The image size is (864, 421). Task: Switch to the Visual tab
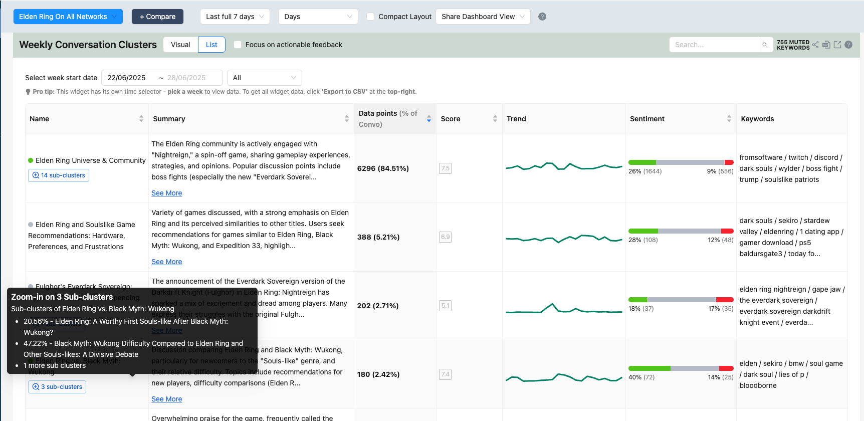[x=180, y=45]
